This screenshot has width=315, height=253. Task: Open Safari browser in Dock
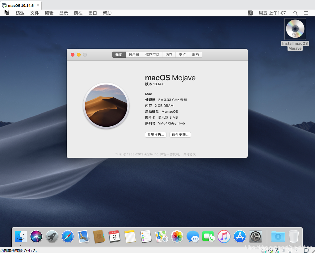click(68, 237)
